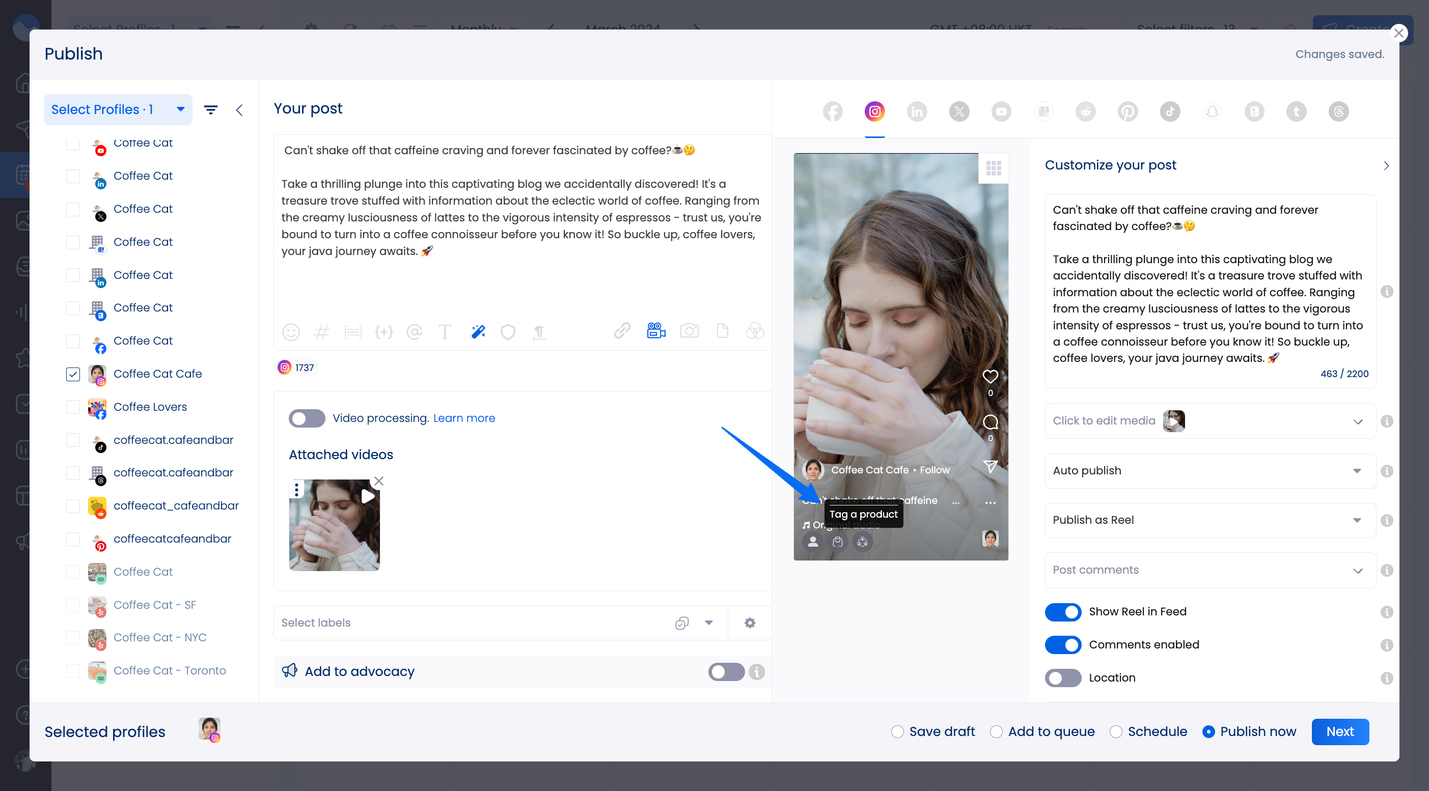
Task: Click inside the Your post text area
Action: 521,227
